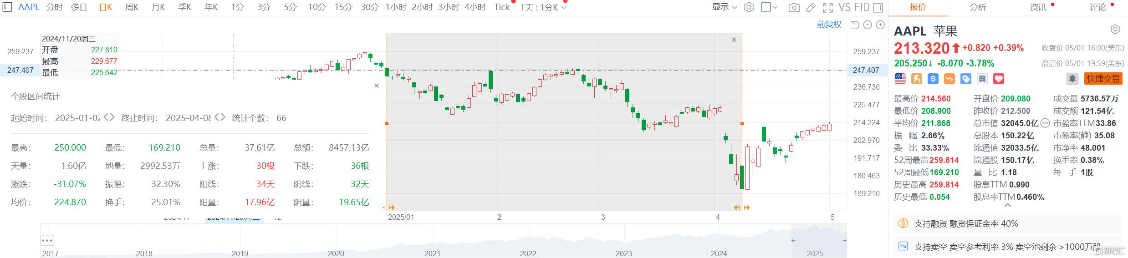Select 月K monthly candlestick
This screenshot has height=258, width=1128.
pos(158,7)
